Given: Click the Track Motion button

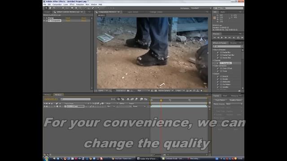Looking at the screenshot, I should [x=220, y=100].
